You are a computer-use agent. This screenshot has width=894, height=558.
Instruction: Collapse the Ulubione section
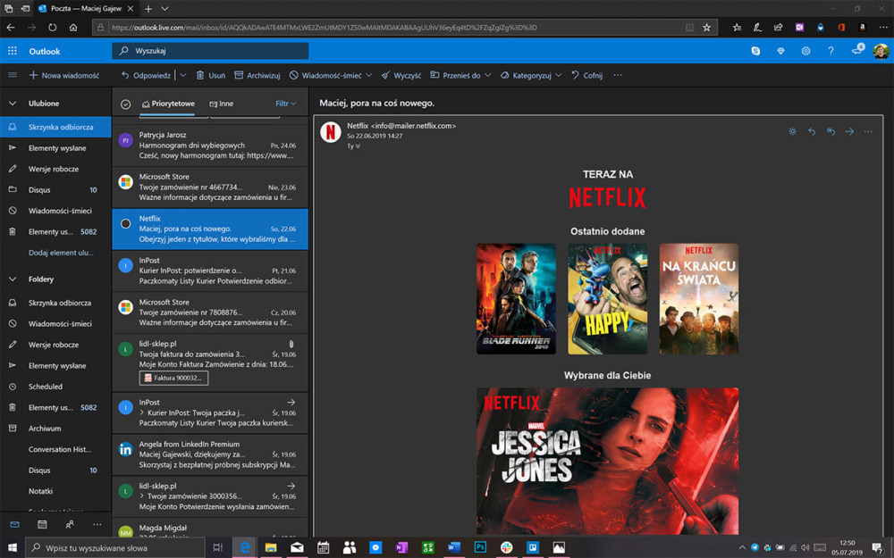pyautogui.click(x=12, y=104)
